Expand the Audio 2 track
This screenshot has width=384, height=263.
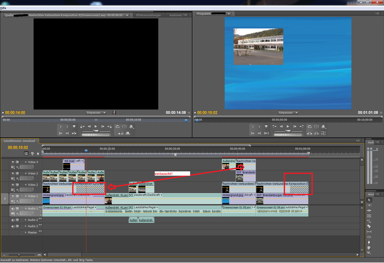point(26,220)
